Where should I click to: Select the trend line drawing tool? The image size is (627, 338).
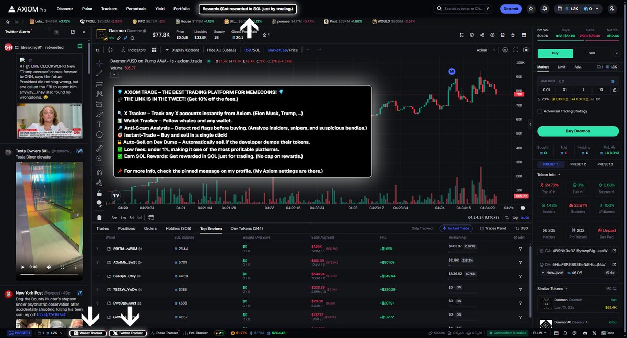point(99,73)
